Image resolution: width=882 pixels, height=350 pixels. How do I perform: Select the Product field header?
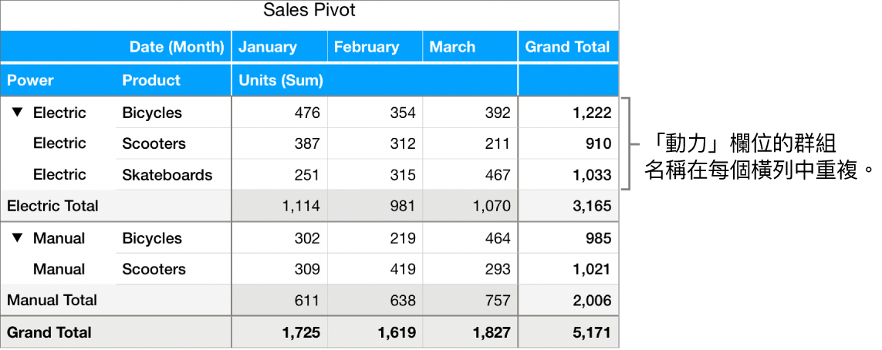(x=151, y=80)
